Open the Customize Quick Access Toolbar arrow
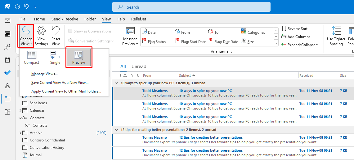 35,7
